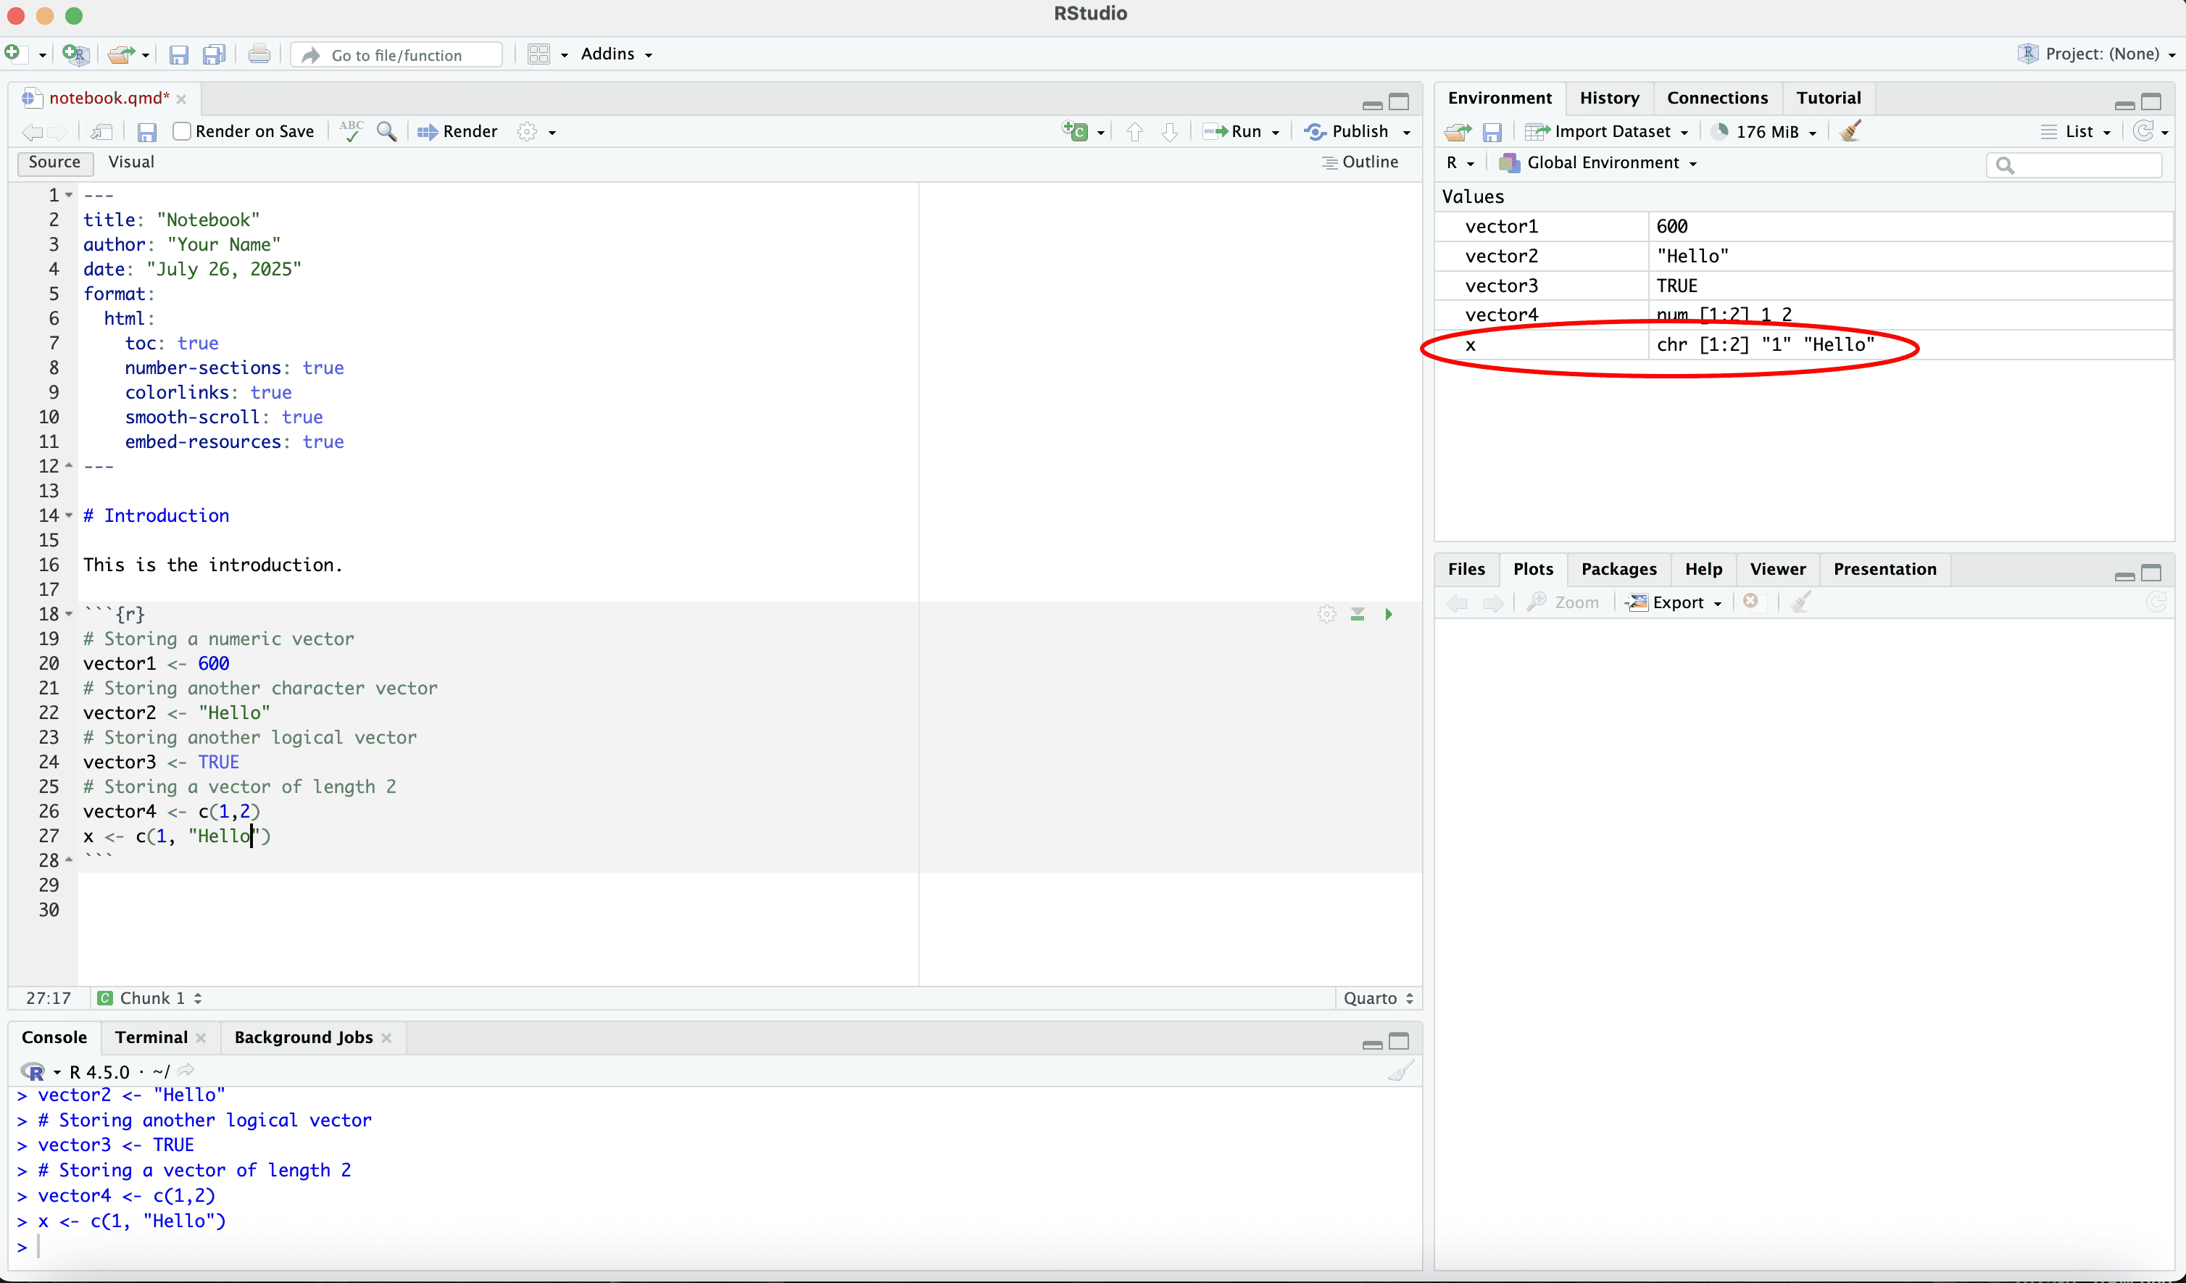Clear environment objects with the broom icon

tap(1850, 131)
